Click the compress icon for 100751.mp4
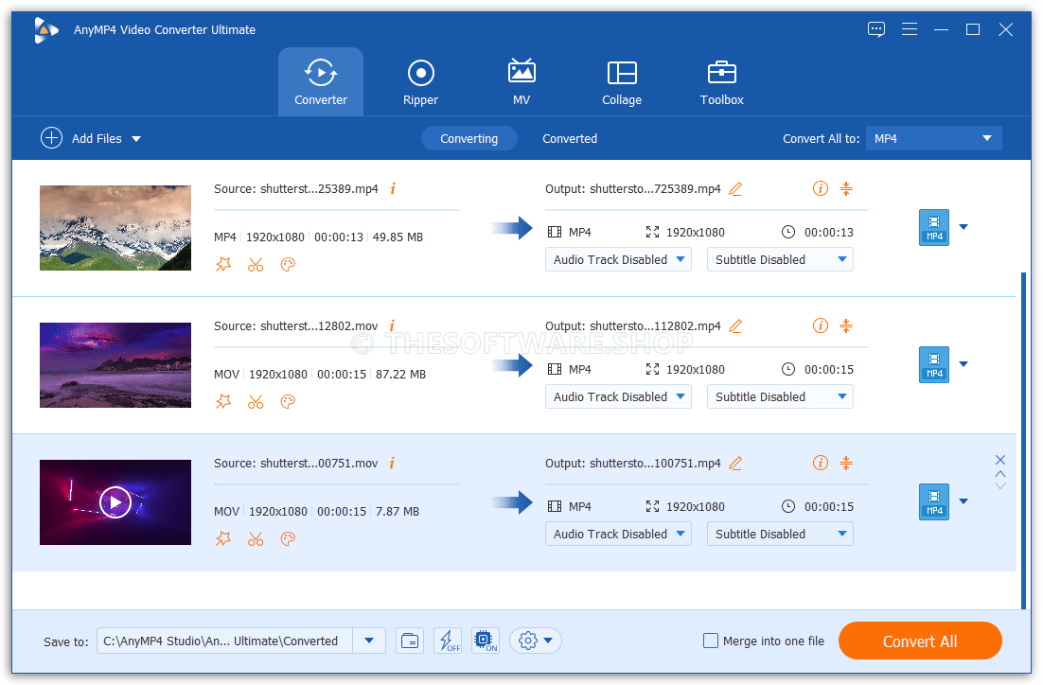 (x=846, y=463)
